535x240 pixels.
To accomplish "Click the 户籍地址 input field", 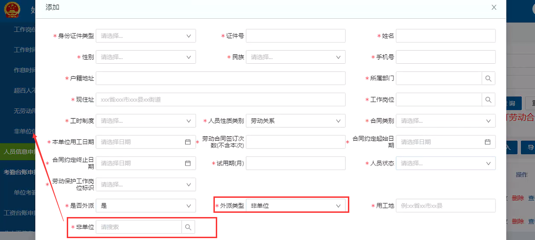I will [x=221, y=78].
